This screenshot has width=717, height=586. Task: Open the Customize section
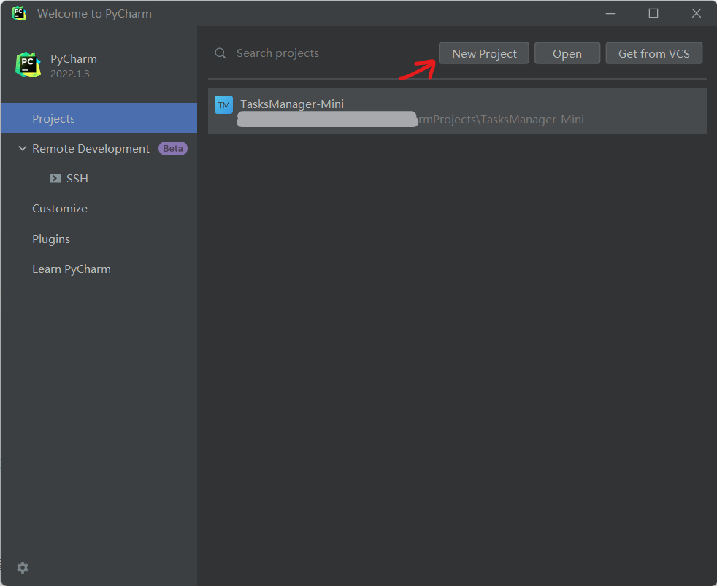point(60,209)
